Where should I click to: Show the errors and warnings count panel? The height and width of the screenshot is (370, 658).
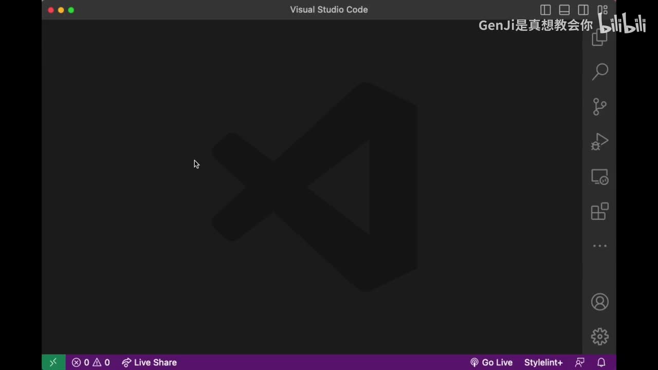[90, 362]
